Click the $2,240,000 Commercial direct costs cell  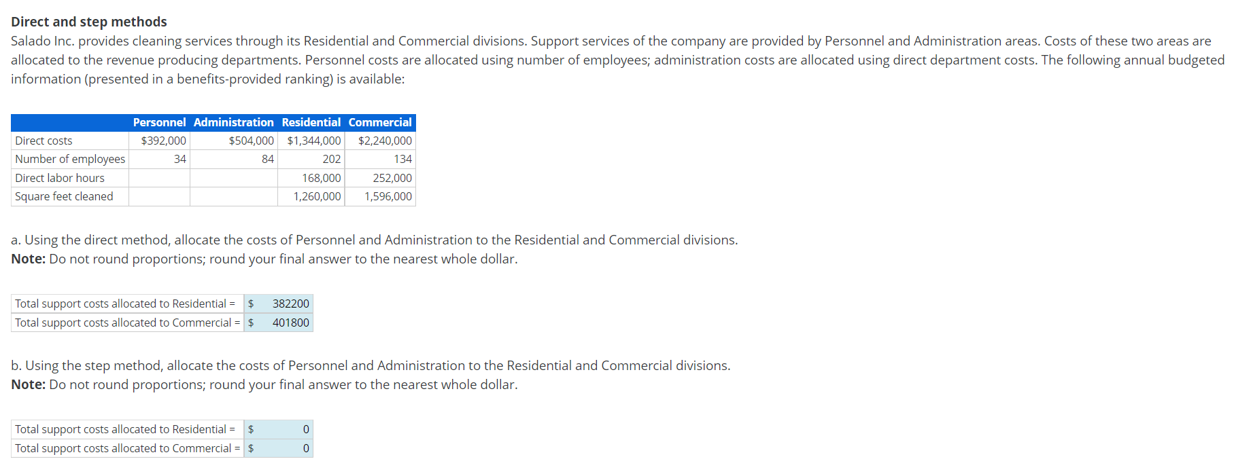pyautogui.click(x=385, y=141)
